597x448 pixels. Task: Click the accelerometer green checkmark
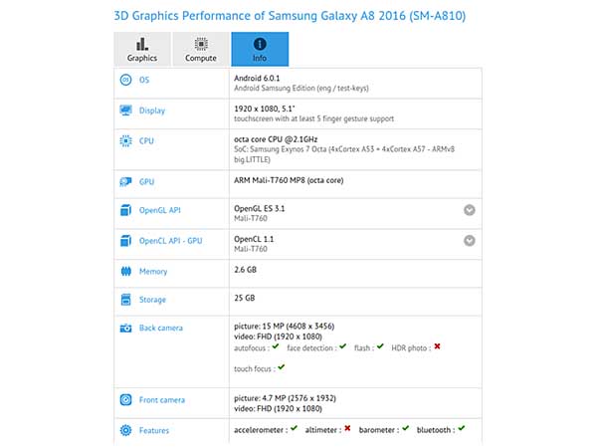tap(294, 428)
